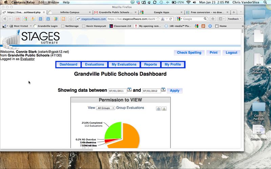Open the Edit menu
271x169 pixels.
pos(41,2)
